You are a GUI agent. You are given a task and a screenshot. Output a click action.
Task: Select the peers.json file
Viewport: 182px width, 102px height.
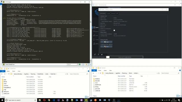[6, 92]
